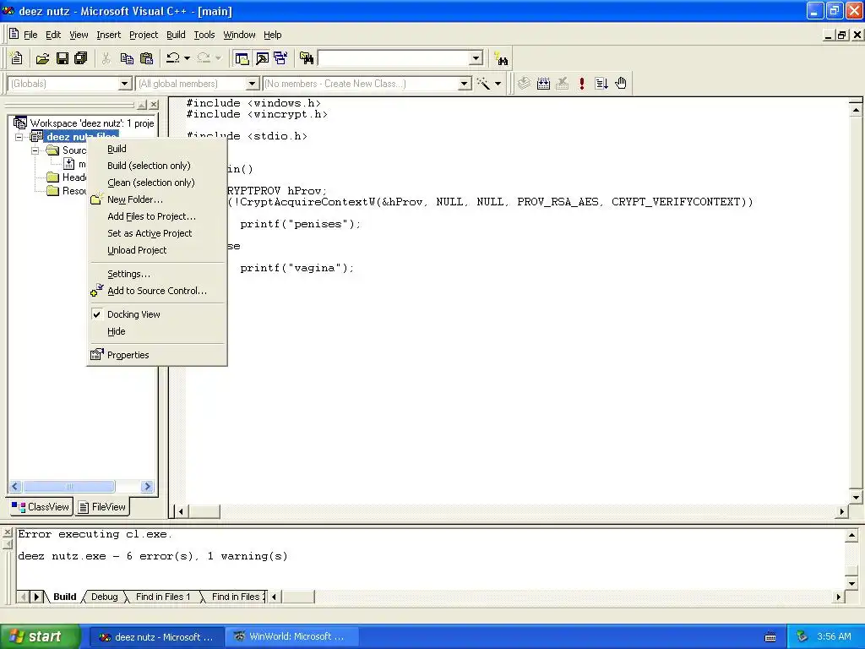Click the Go debug icon
Viewport: 865px width, 649px height.
pos(601,84)
